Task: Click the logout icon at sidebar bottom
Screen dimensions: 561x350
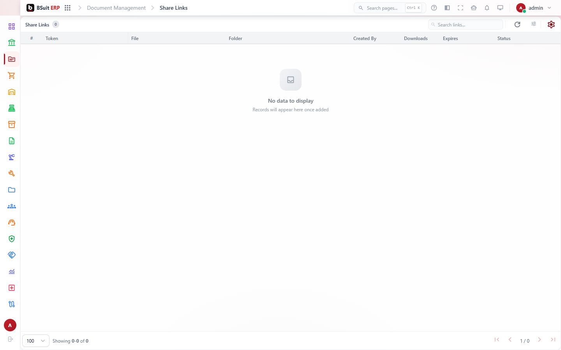Action: [11, 339]
